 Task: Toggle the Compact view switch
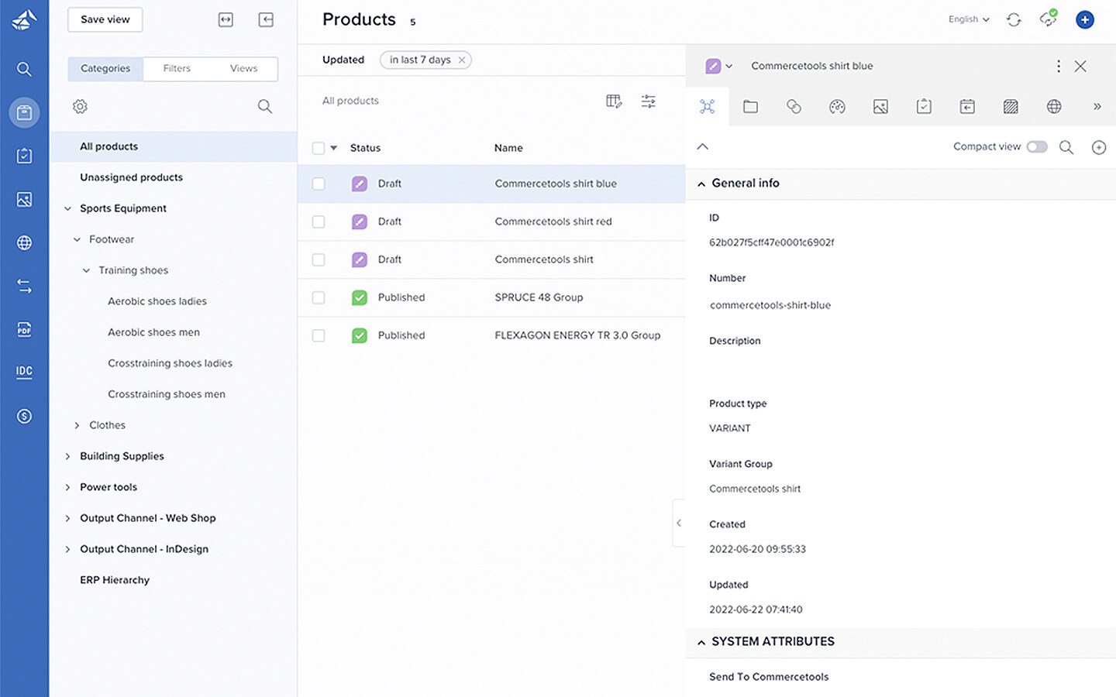click(x=1036, y=147)
